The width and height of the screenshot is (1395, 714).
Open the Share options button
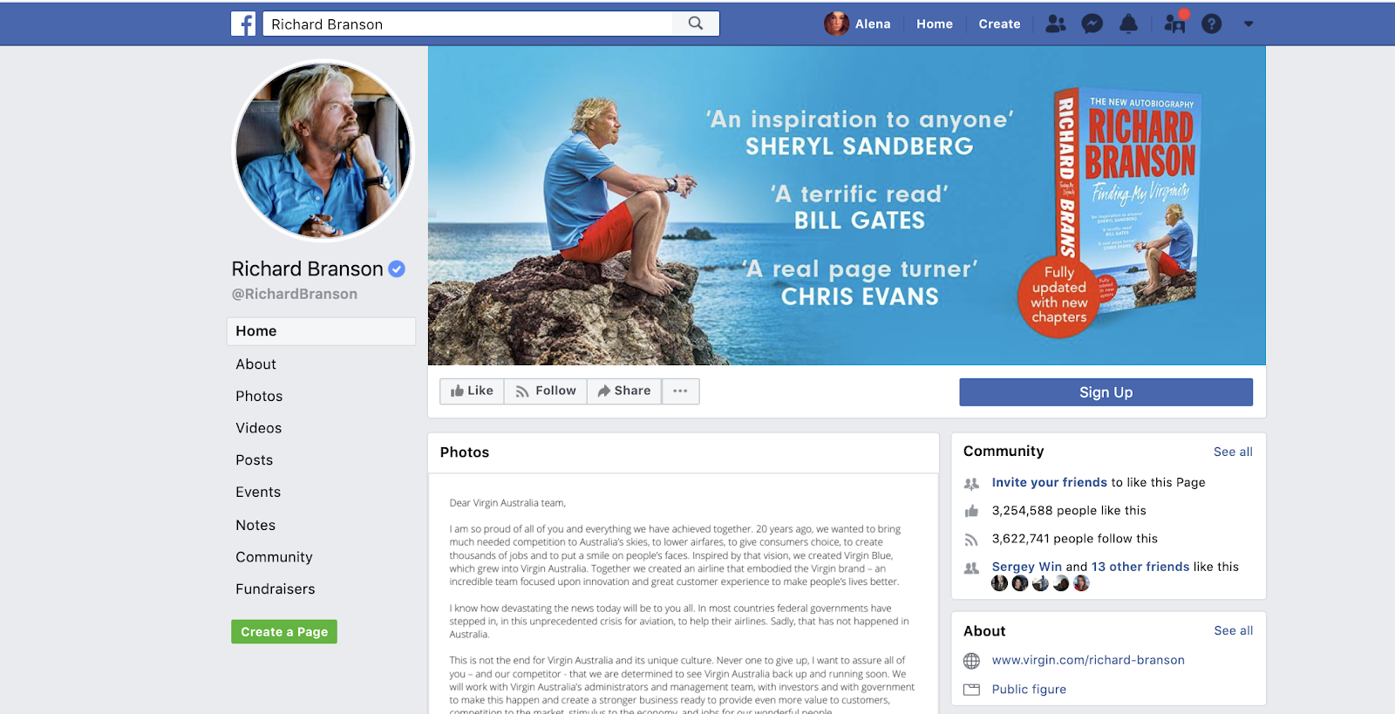624,391
